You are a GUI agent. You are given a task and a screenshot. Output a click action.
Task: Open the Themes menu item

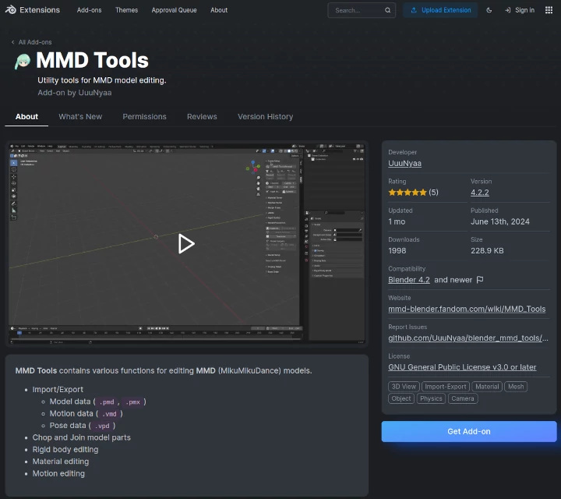point(126,10)
